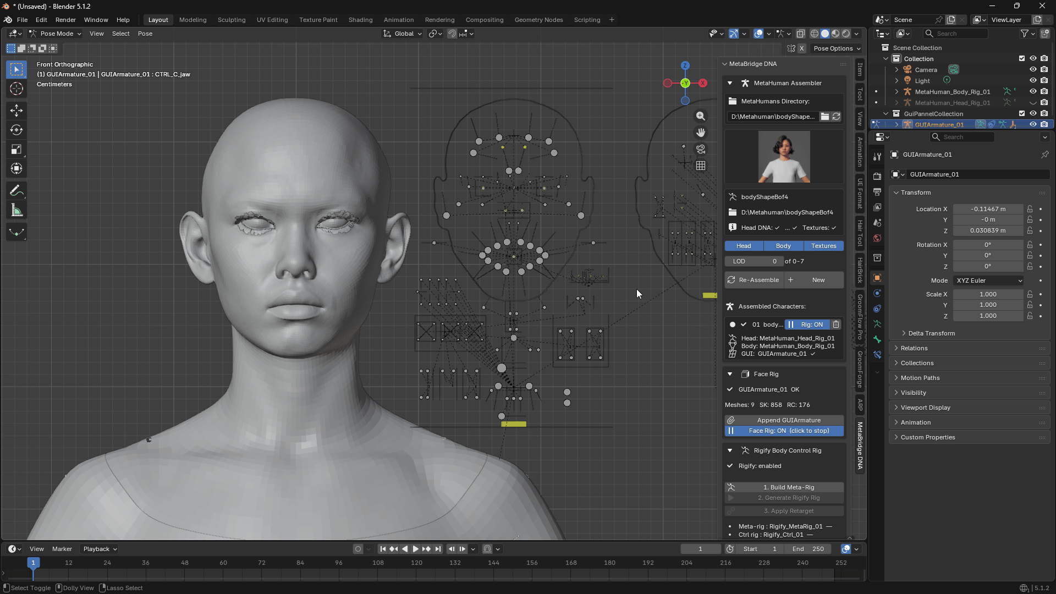Viewport: 1056px width, 594px height.
Task: Open the Object properties tab icon
Action: 877,278
